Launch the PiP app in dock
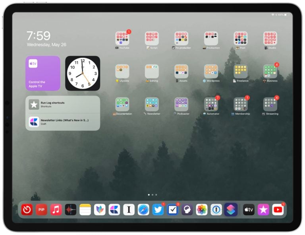 click(41, 210)
